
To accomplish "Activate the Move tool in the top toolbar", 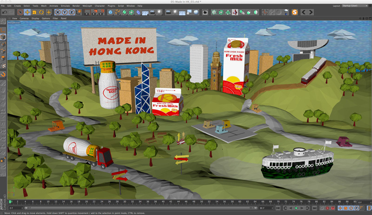I will click(x=27, y=12).
